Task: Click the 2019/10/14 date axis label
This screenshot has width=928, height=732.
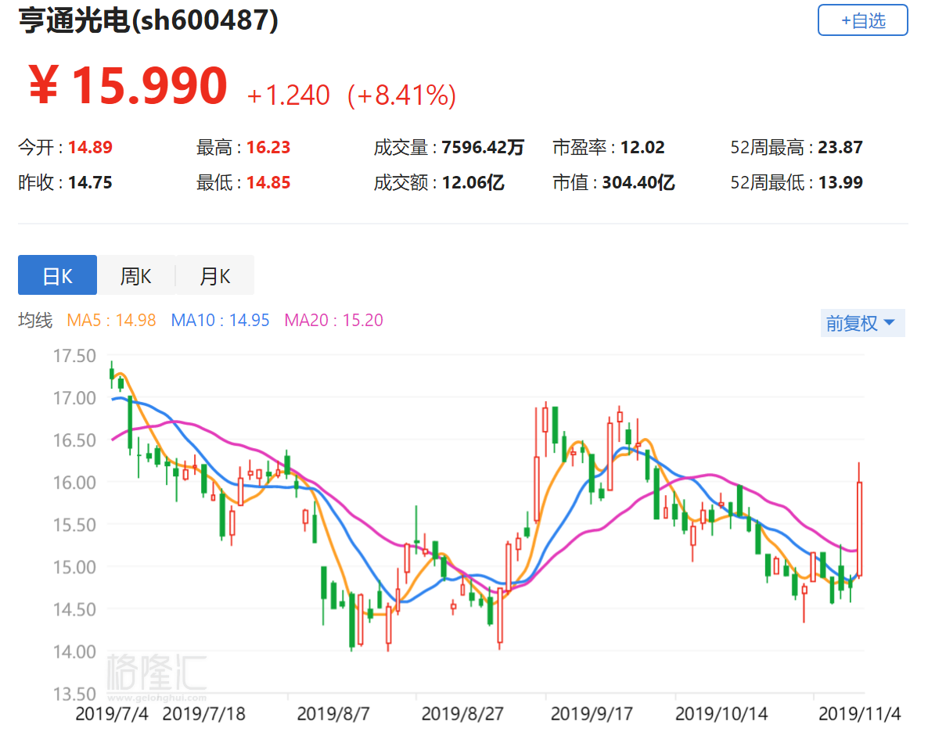Action: click(x=721, y=714)
